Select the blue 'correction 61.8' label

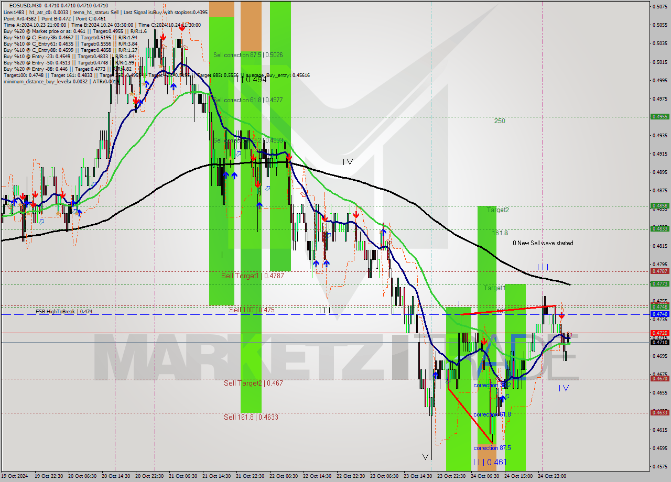(x=492, y=414)
